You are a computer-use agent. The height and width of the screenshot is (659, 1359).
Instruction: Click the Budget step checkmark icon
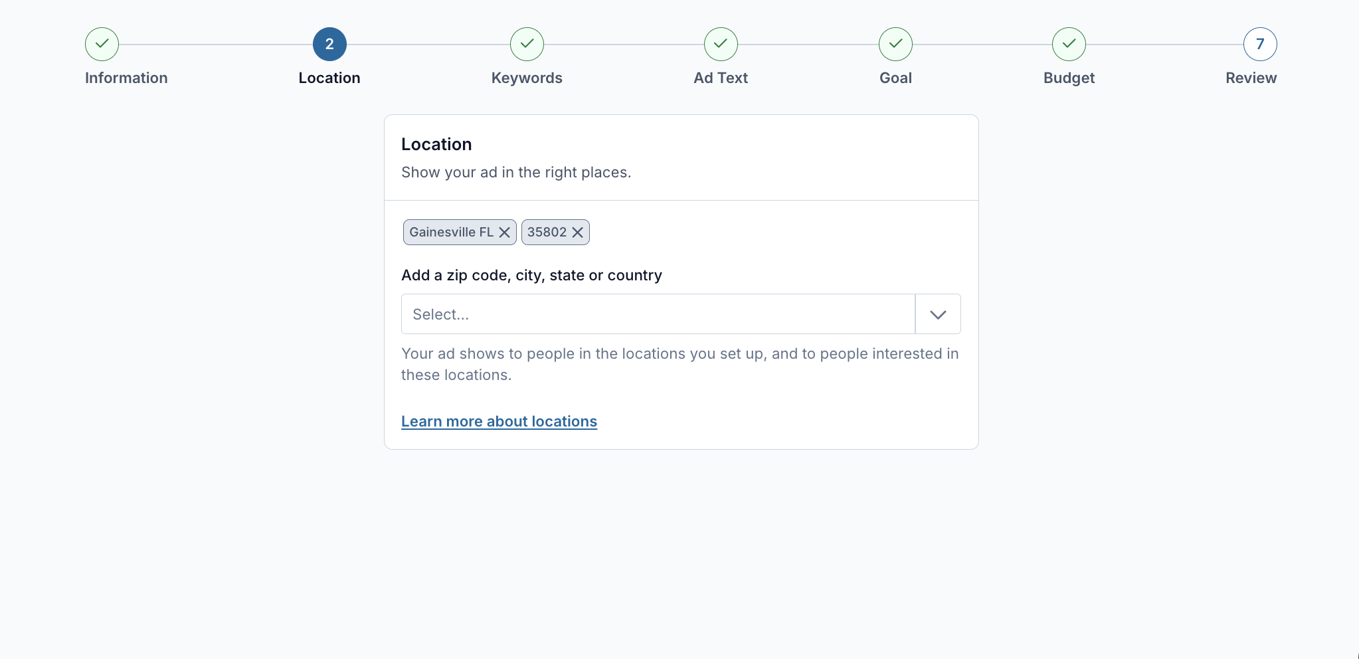(1069, 45)
